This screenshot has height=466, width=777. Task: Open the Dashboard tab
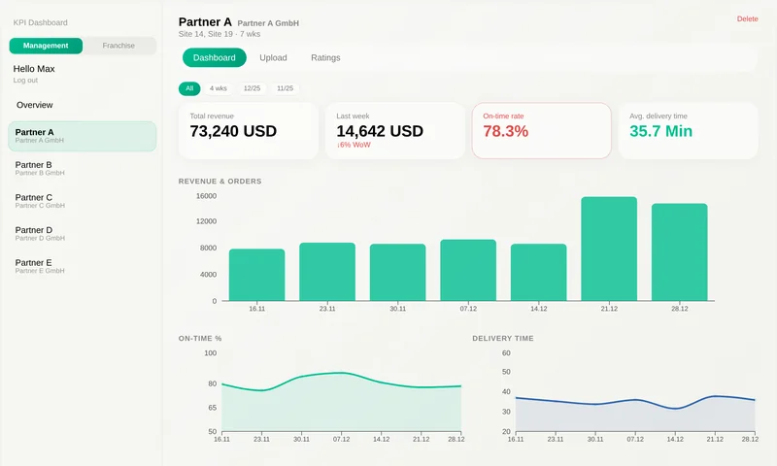214,57
